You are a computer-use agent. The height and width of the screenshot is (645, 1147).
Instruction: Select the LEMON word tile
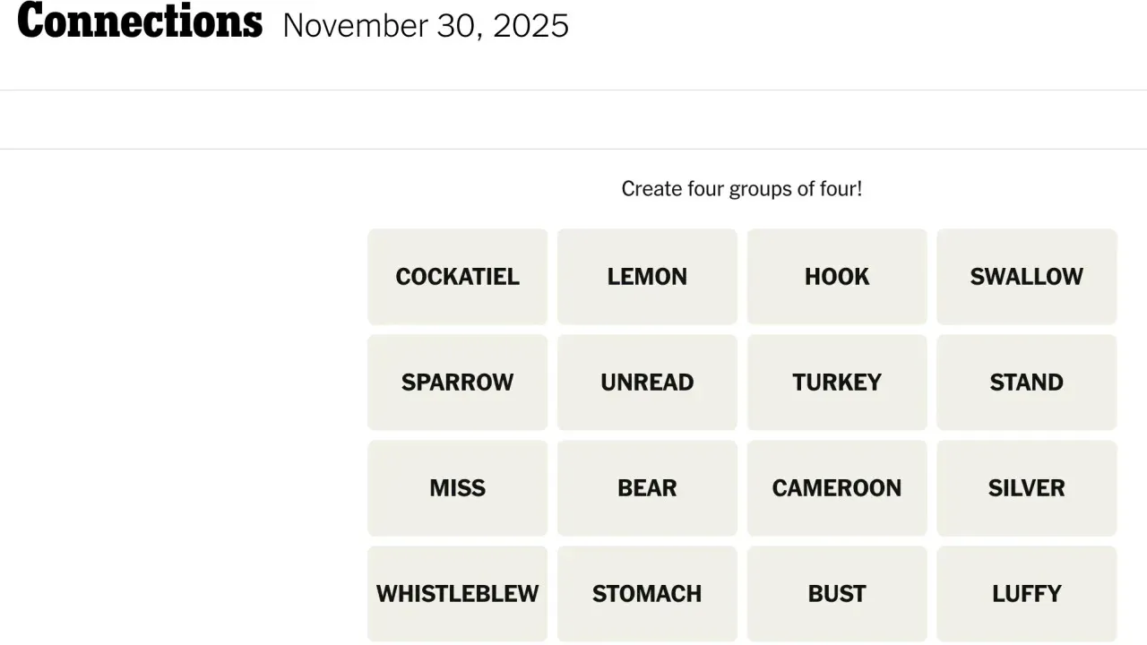coord(647,276)
